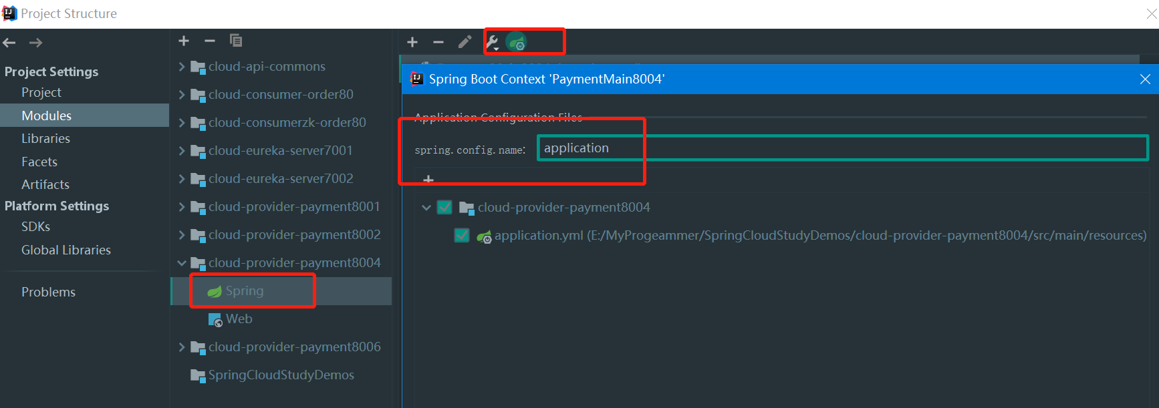Screen dimensions: 1159x408
Task: Open SDKs platform settings
Action: tap(36, 227)
